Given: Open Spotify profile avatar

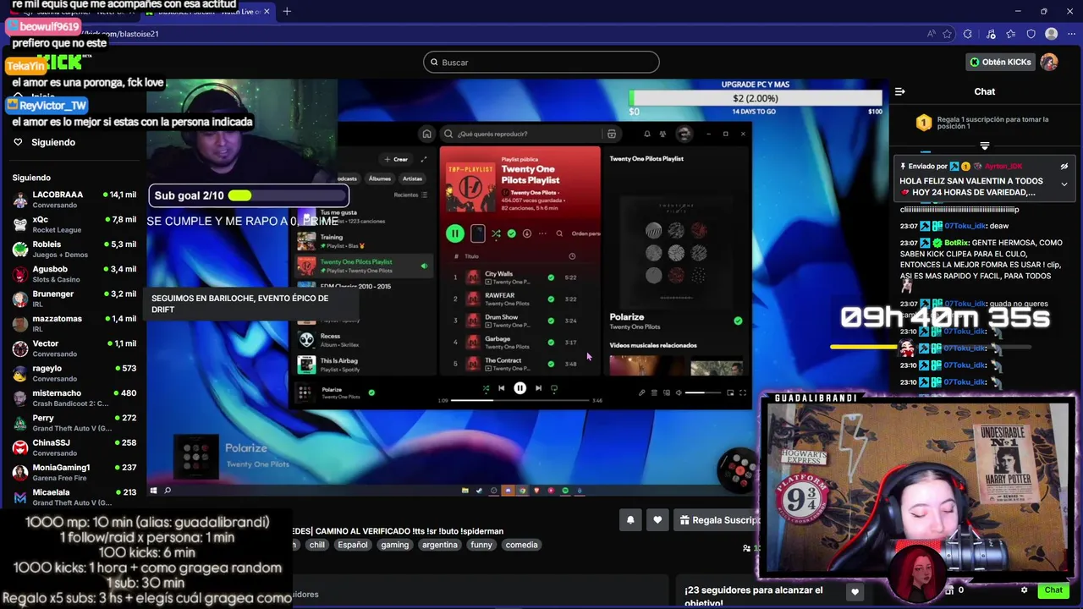Looking at the screenshot, I should coord(684,134).
